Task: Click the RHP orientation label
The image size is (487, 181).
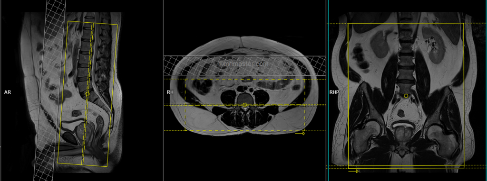Action: coord(334,92)
